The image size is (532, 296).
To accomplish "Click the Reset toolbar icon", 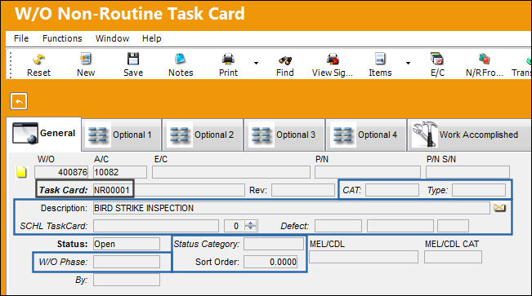I will coord(38,60).
